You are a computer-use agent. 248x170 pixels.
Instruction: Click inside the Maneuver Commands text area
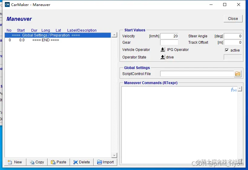[x=180, y=125]
